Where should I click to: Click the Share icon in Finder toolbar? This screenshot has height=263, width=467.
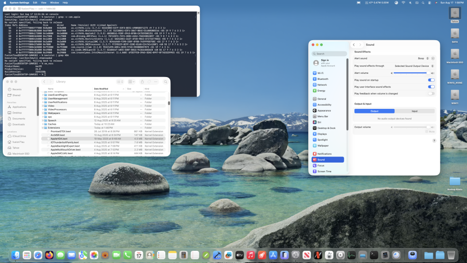coord(142,82)
